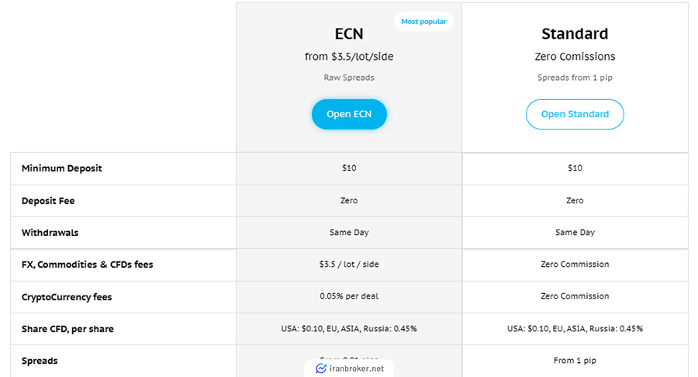Click Standard's From 1 pip cell

pos(575,361)
